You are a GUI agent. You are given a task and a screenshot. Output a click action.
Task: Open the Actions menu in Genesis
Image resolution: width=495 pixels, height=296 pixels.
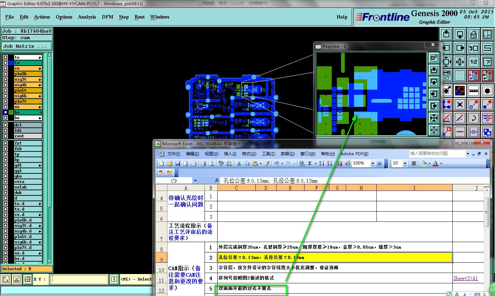click(42, 17)
